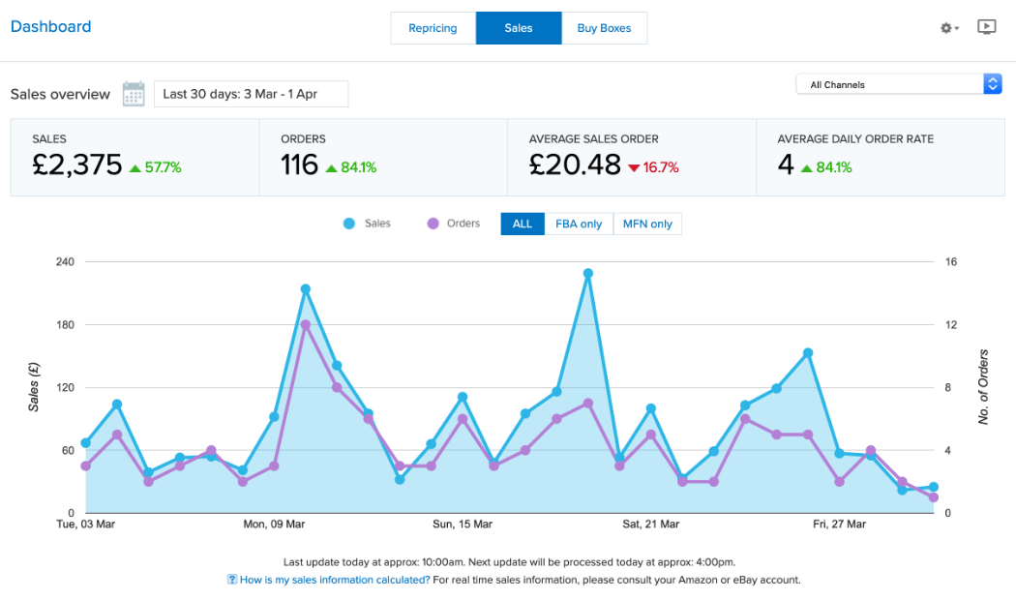Click the red down arrow beside 16.7%
Viewport: 1016px width, 600px height.
click(x=634, y=167)
